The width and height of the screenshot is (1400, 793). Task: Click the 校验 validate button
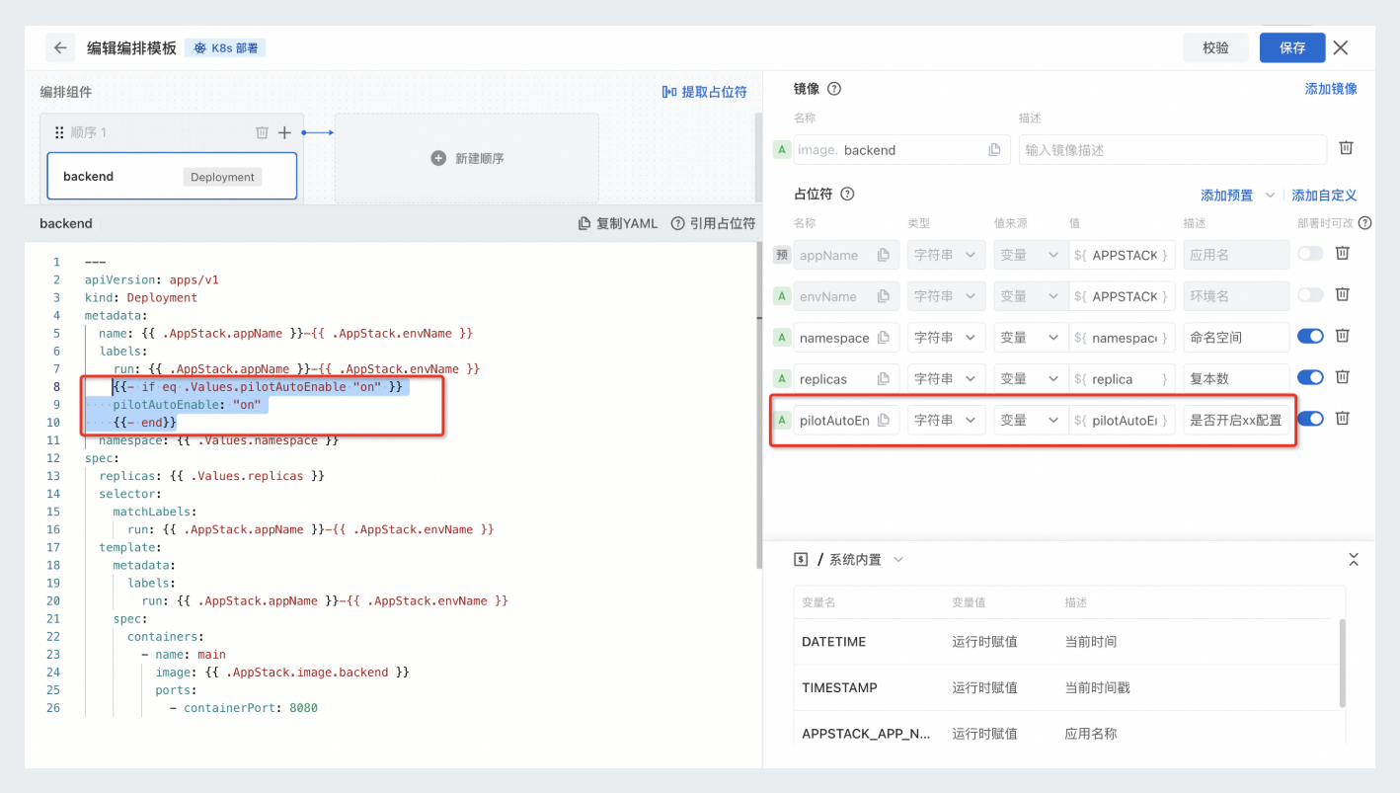click(x=1216, y=47)
